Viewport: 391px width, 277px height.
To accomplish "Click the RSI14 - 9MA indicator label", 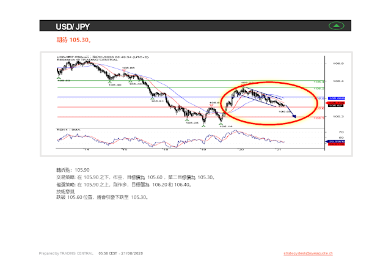I will point(68,130).
